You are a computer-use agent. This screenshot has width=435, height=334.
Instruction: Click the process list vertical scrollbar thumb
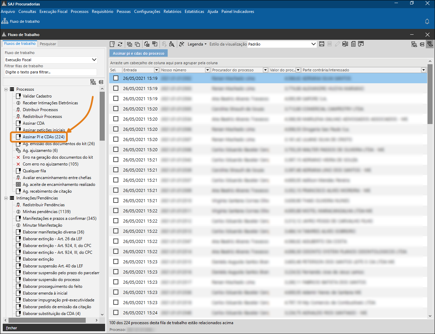pyautogui.click(x=430, y=95)
